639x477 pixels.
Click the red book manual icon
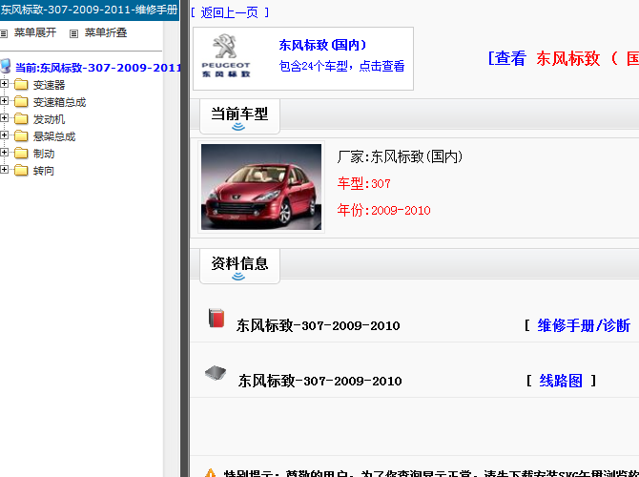[216, 318]
